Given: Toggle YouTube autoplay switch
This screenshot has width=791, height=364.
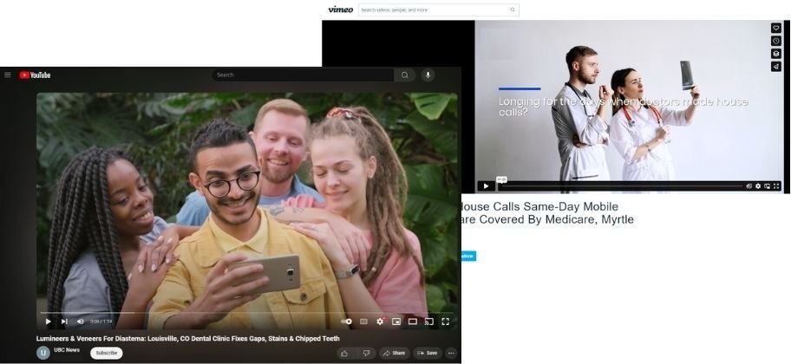Looking at the screenshot, I should click(347, 322).
